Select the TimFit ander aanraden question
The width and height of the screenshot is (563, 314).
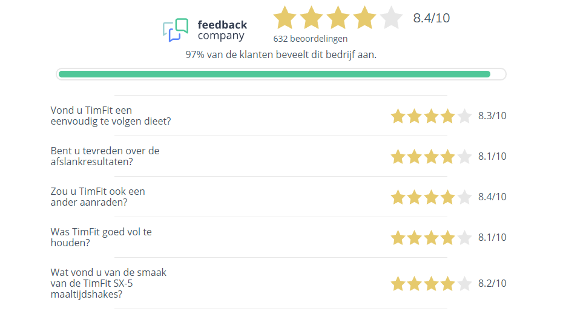(x=97, y=197)
